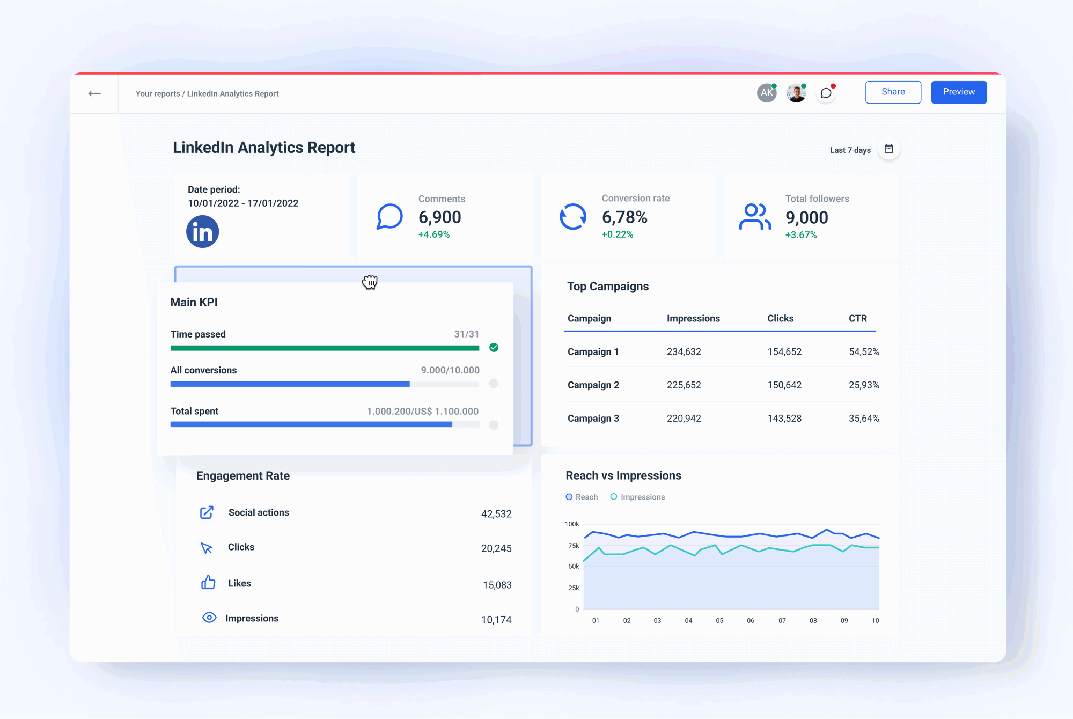Viewport: 1073px width, 719px height.
Task: Click the green checkmark on Time passed
Action: coord(494,348)
